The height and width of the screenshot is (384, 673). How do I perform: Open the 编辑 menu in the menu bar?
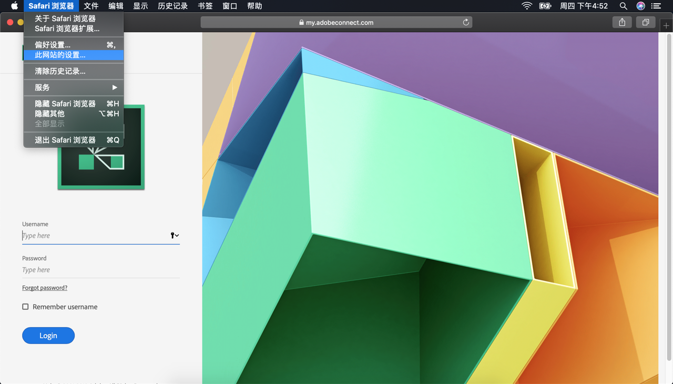coord(116,6)
